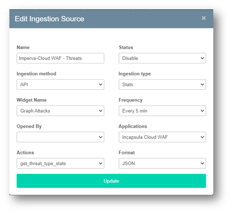Open the Widget Name dropdown
This screenshot has width=232, height=214.
tap(60, 111)
